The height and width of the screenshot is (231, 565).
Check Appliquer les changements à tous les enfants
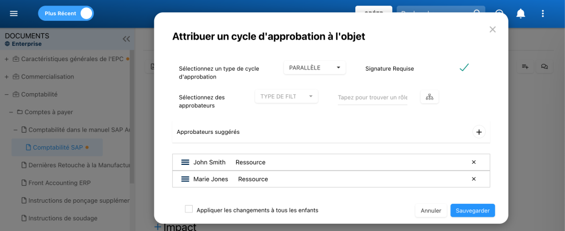(x=189, y=209)
